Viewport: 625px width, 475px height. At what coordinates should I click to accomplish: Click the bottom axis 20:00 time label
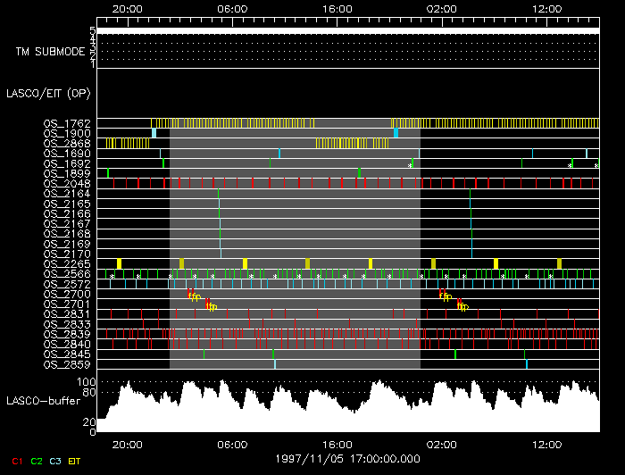click(x=127, y=445)
